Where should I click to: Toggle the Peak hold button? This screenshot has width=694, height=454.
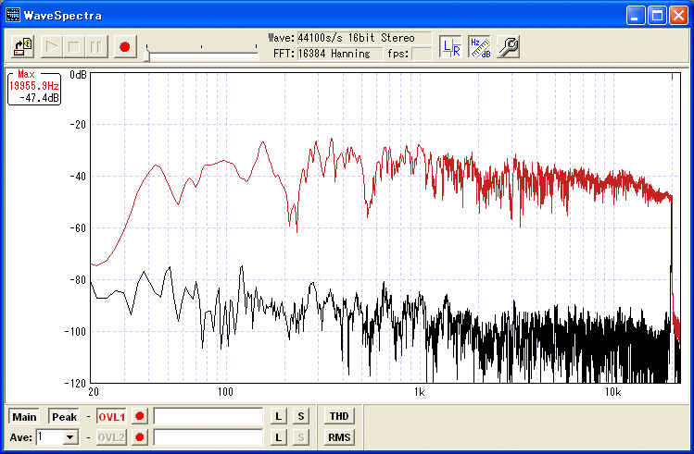(64, 417)
